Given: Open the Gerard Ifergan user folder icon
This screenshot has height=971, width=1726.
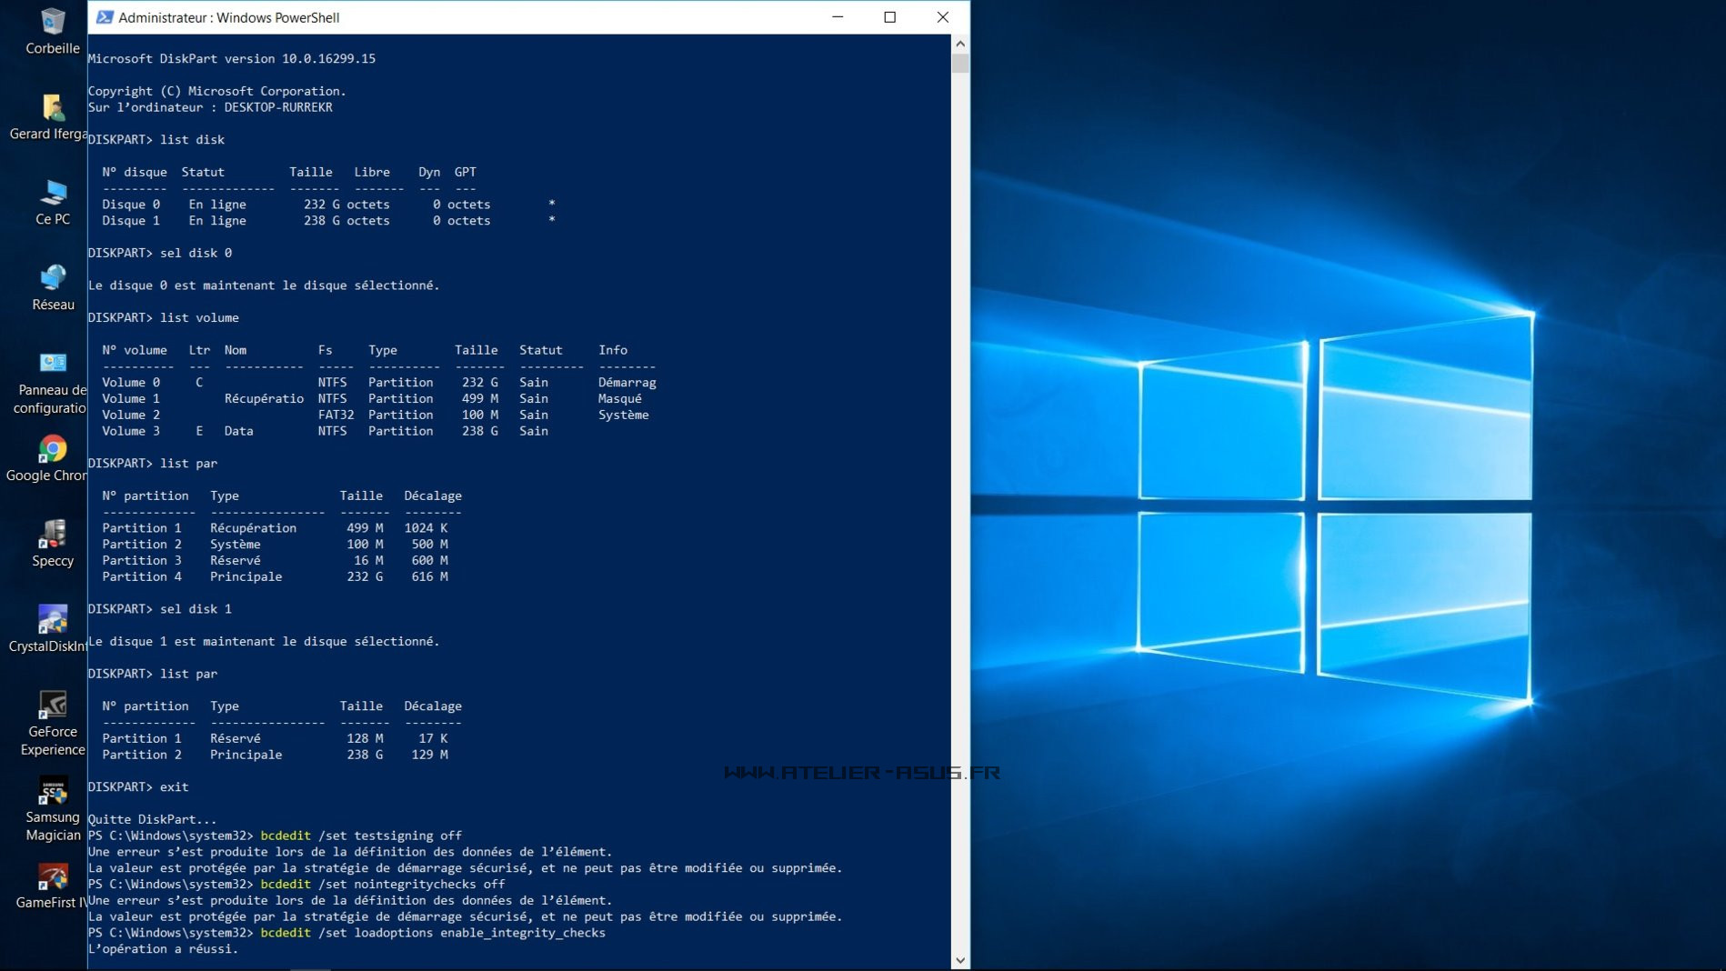Looking at the screenshot, I should pyautogui.click(x=52, y=108).
